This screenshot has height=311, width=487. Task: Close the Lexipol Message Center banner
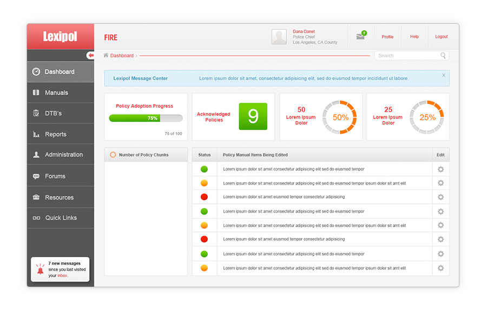click(x=444, y=75)
